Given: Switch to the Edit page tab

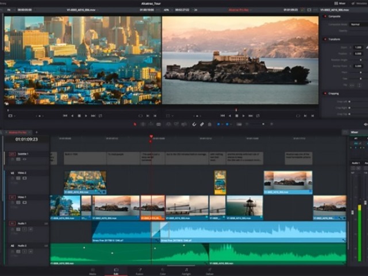Looking at the screenshot, I should pos(116,271).
